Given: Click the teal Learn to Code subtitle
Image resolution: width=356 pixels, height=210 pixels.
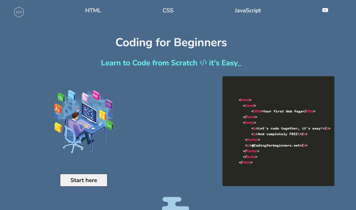Looking at the screenshot, I should (x=171, y=63).
